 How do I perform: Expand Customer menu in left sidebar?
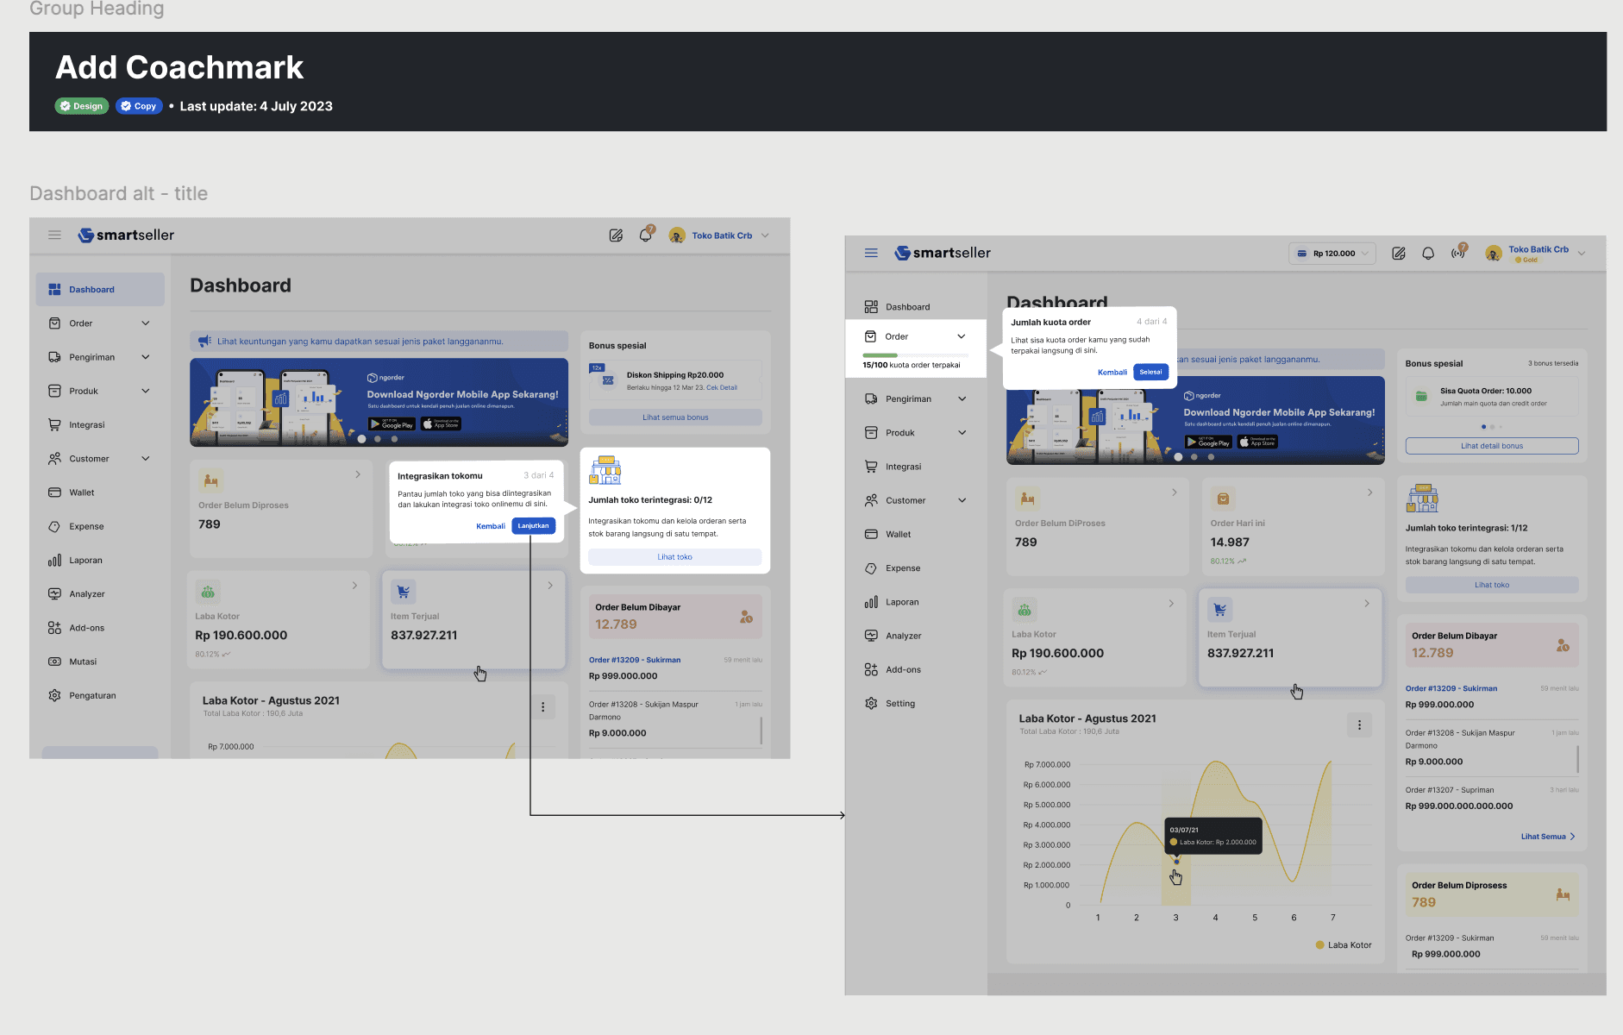click(146, 459)
